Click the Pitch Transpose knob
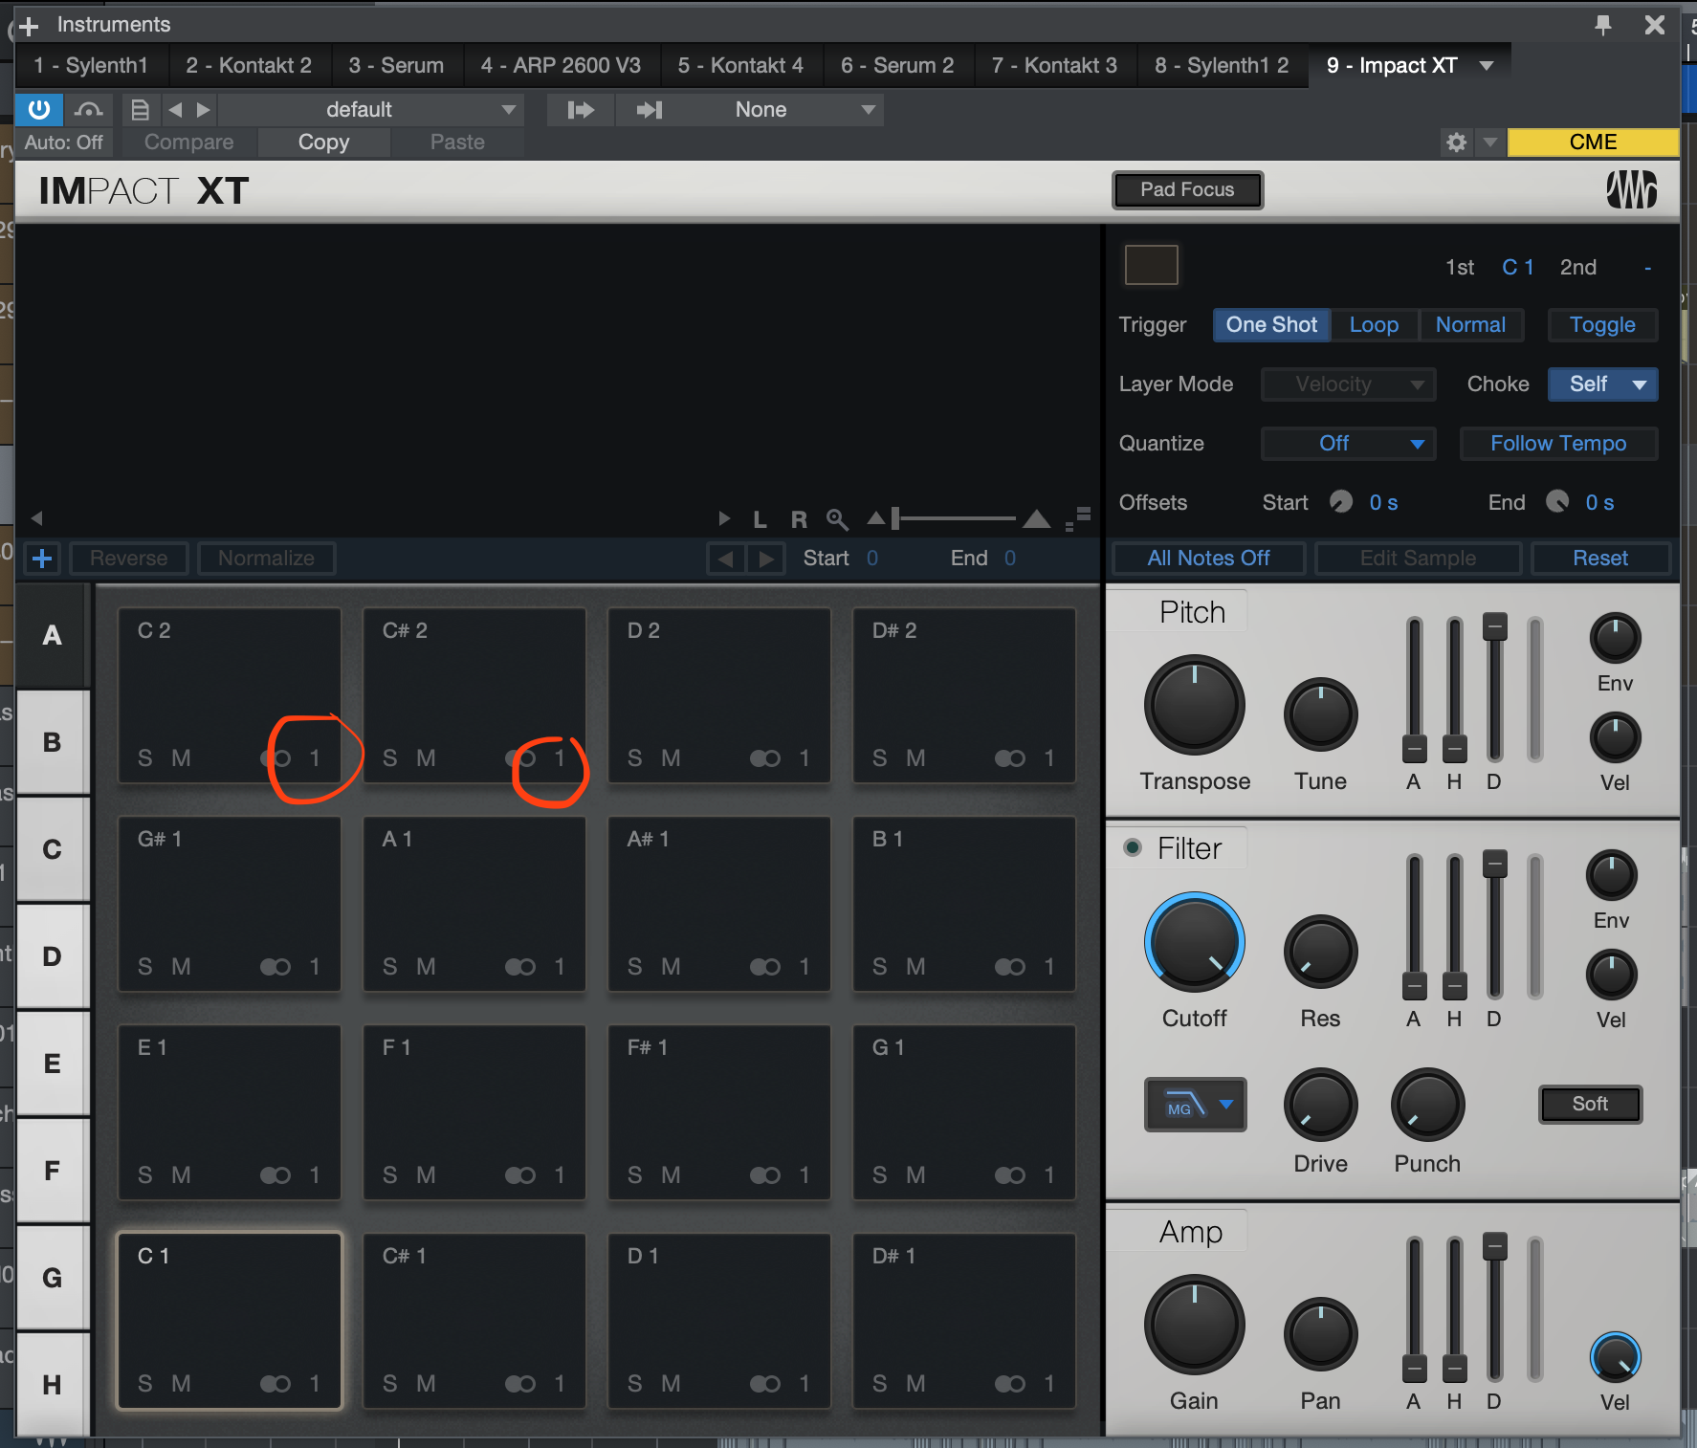 click(1194, 706)
